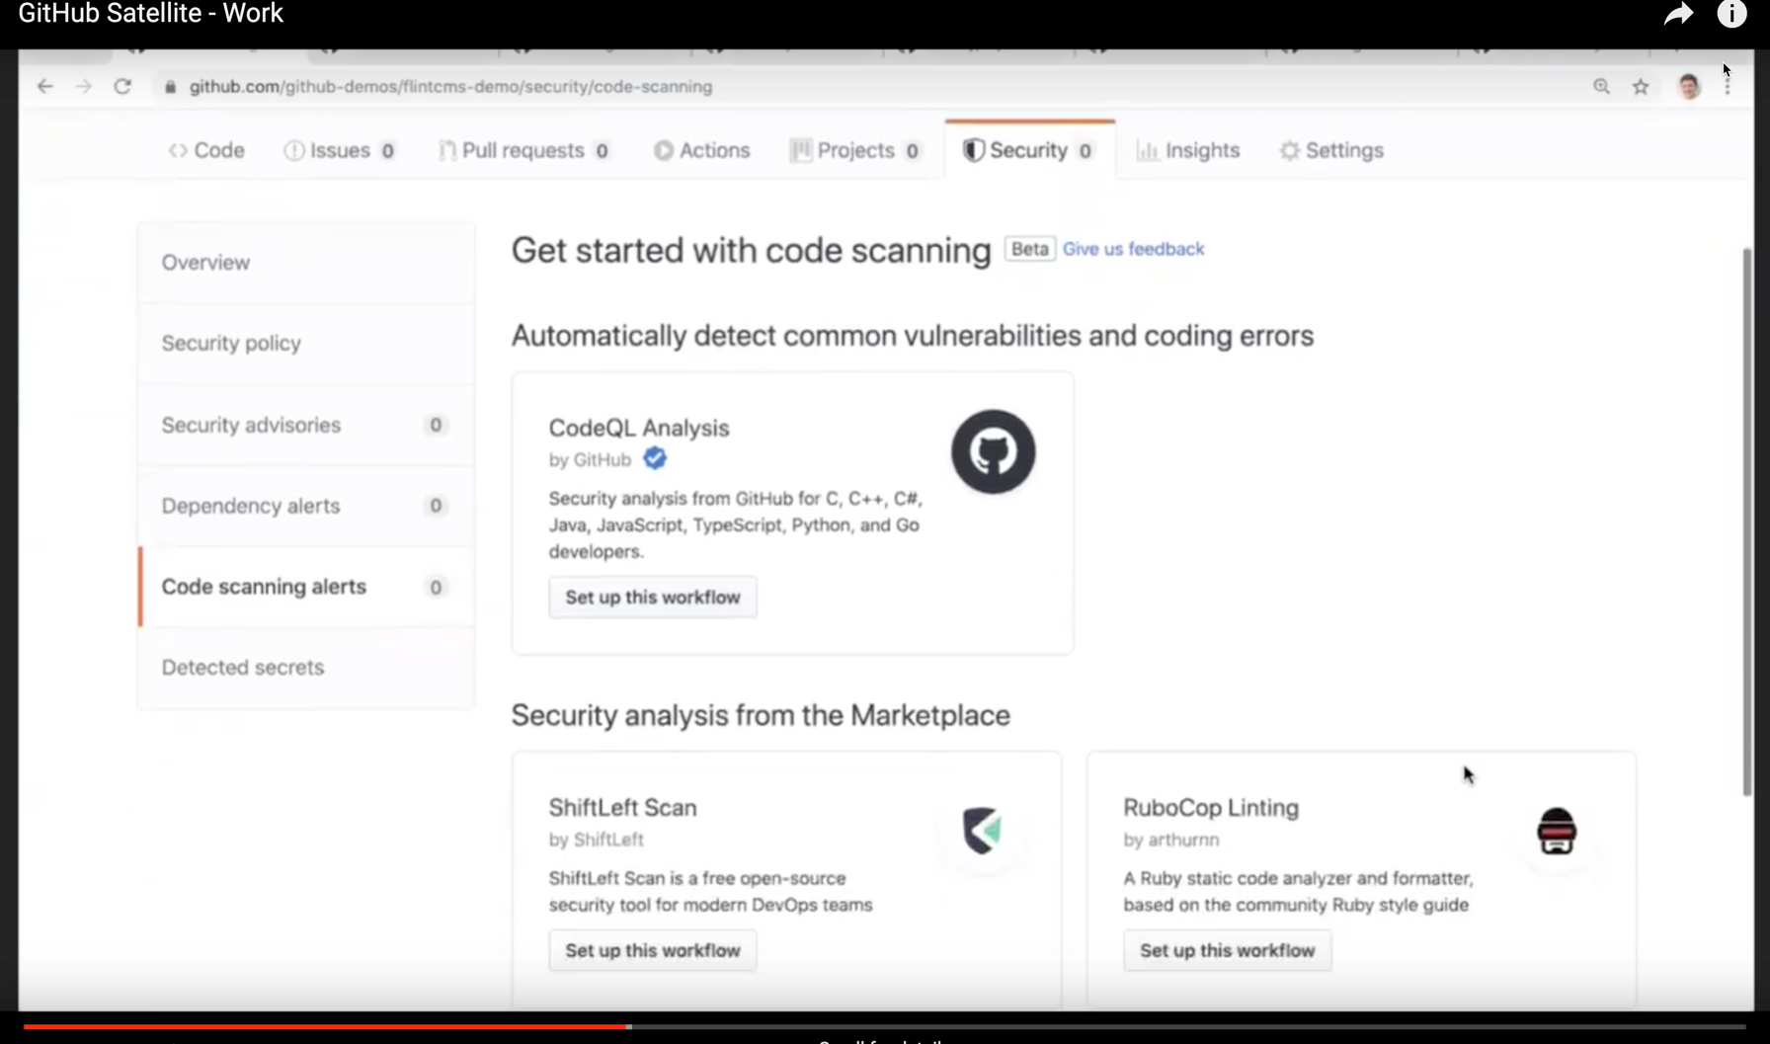
Task: Go to the Projects tab
Action: point(855,150)
